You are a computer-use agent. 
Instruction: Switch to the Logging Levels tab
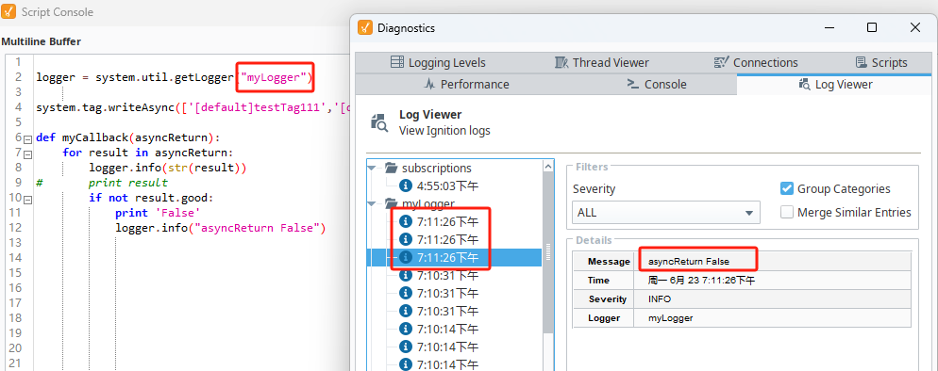click(x=438, y=63)
